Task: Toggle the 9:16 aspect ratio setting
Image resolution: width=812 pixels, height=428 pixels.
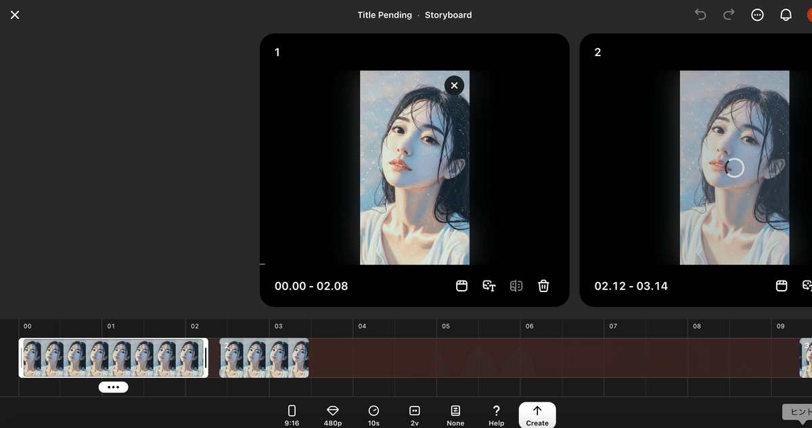Action: [x=292, y=413]
